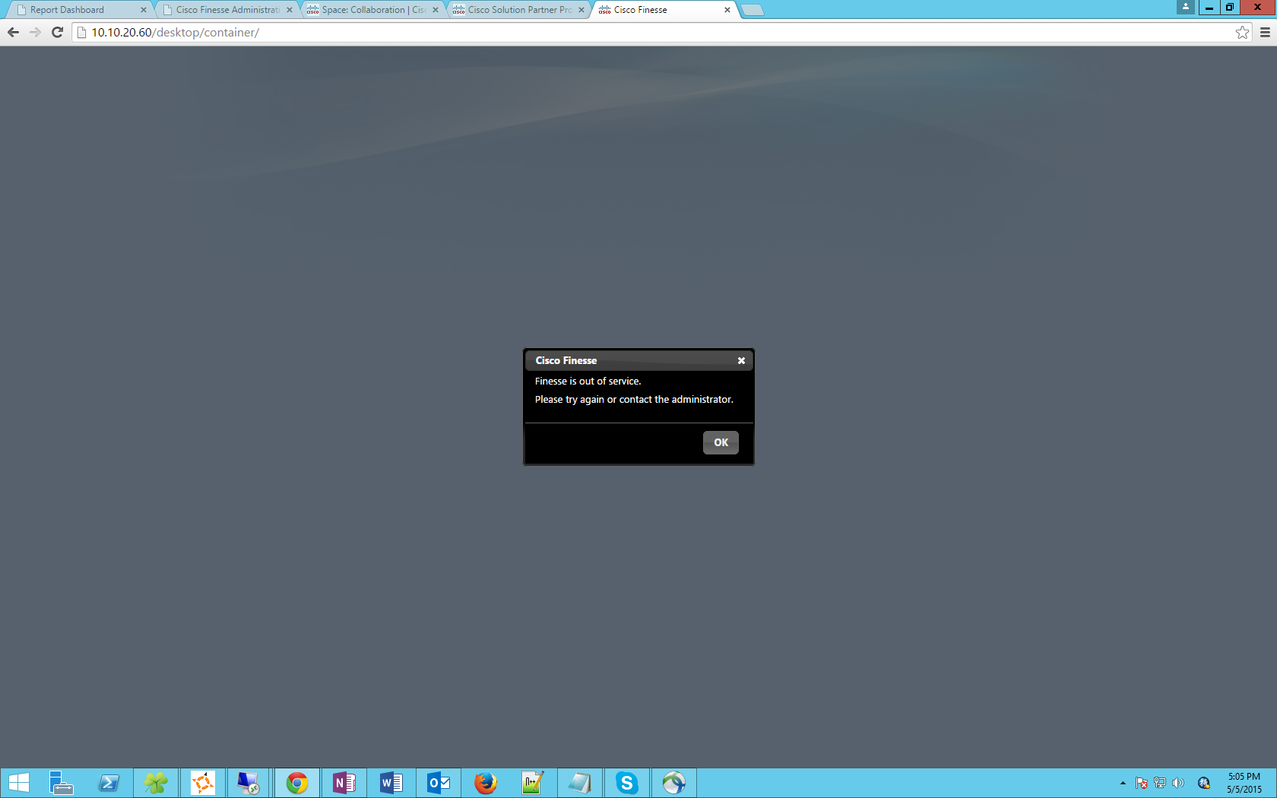Screen dimensions: 1277x798
Task: Open the Notepad++ taskbar icon
Action: tap(533, 783)
